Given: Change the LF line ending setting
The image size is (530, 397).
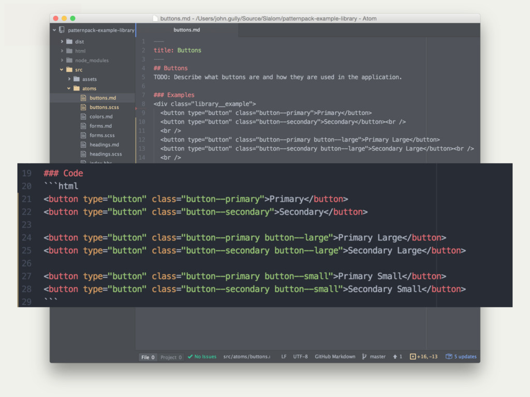Looking at the screenshot, I should pos(284,357).
